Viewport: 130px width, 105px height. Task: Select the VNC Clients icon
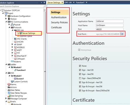[x=15, y=39]
